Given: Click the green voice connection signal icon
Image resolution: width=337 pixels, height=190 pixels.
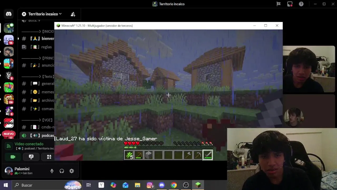Looking at the screenshot, I should click(9, 146).
